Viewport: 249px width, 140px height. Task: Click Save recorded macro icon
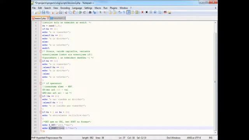pyautogui.click(x=160, y=12)
